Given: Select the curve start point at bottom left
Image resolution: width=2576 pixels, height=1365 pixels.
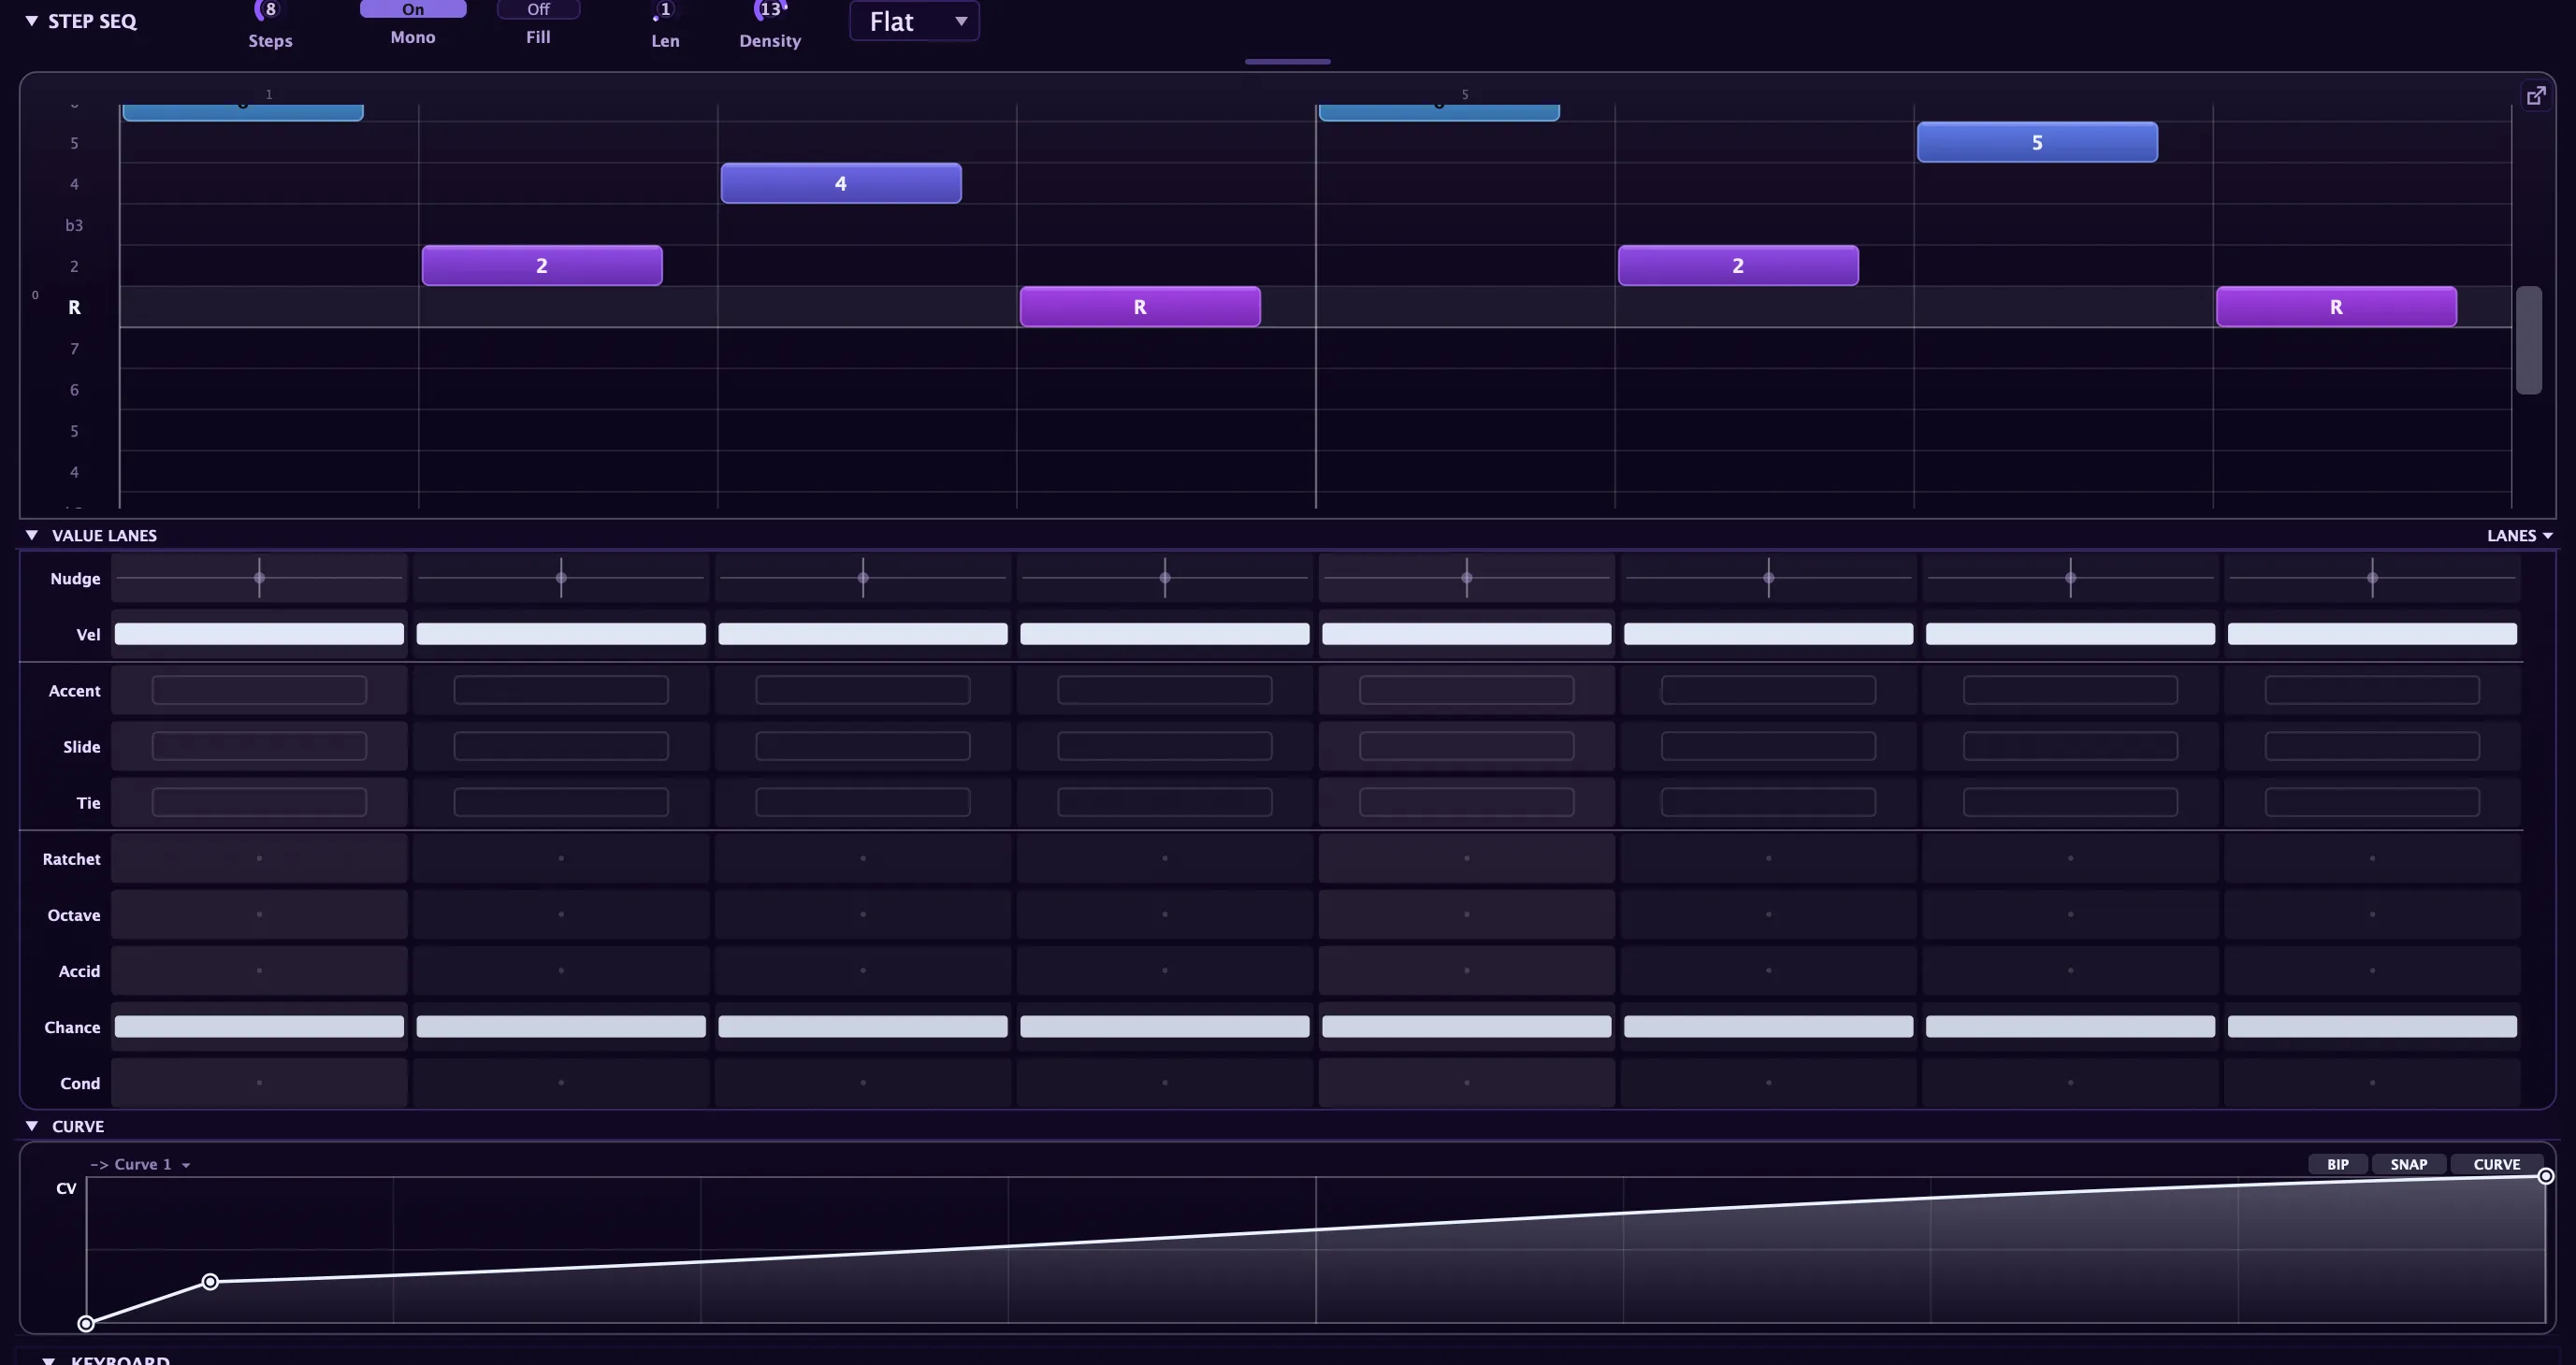Looking at the screenshot, I should click(x=86, y=1324).
